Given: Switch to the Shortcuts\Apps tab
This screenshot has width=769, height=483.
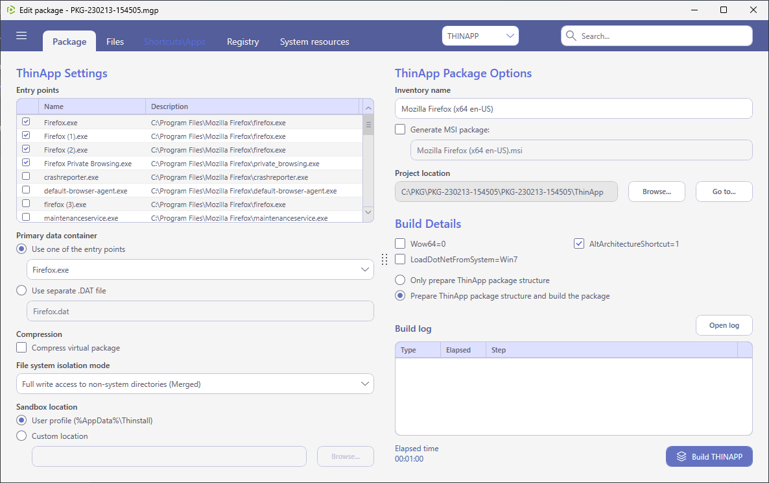Looking at the screenshot, I should point(174,42).
